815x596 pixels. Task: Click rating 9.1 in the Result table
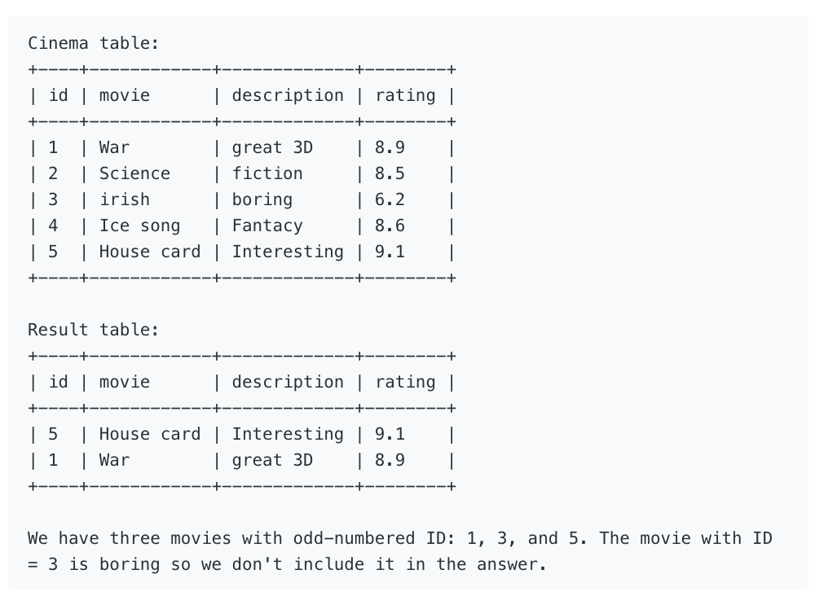point(390,434)
